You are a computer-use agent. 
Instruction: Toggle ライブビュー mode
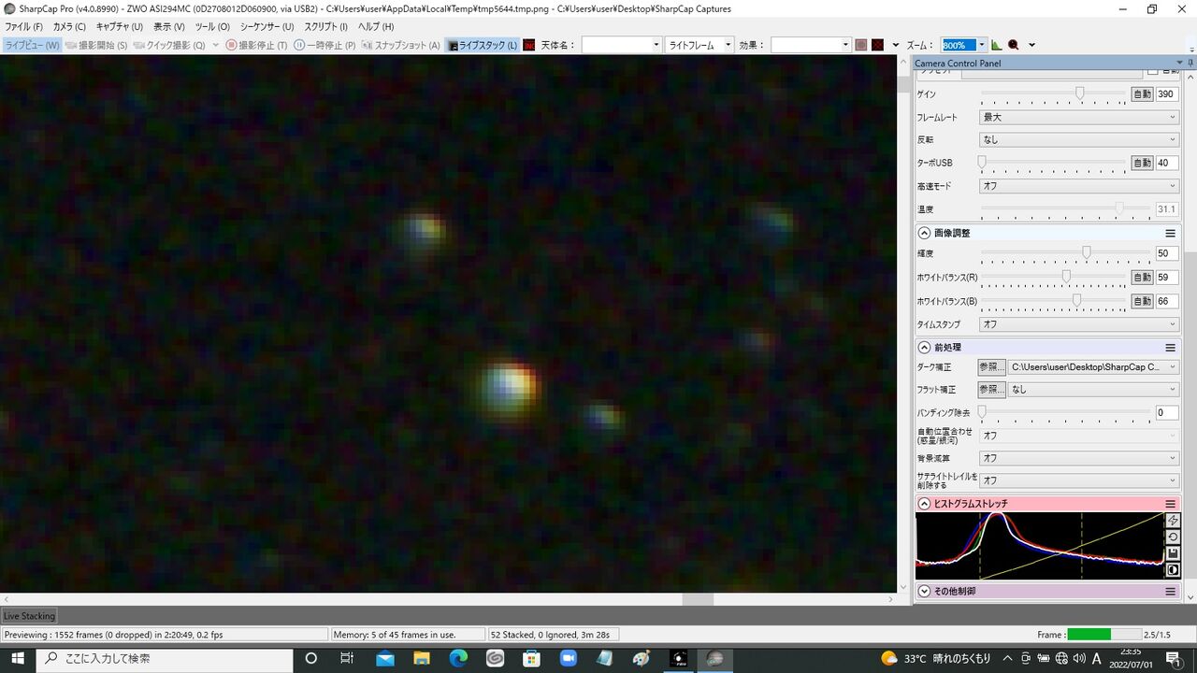click(32, 45)
